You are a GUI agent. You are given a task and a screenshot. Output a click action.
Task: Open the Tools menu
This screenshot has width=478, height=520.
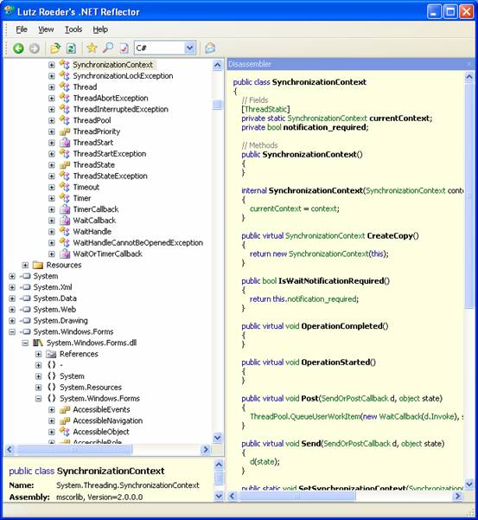[x=73, y=29]
